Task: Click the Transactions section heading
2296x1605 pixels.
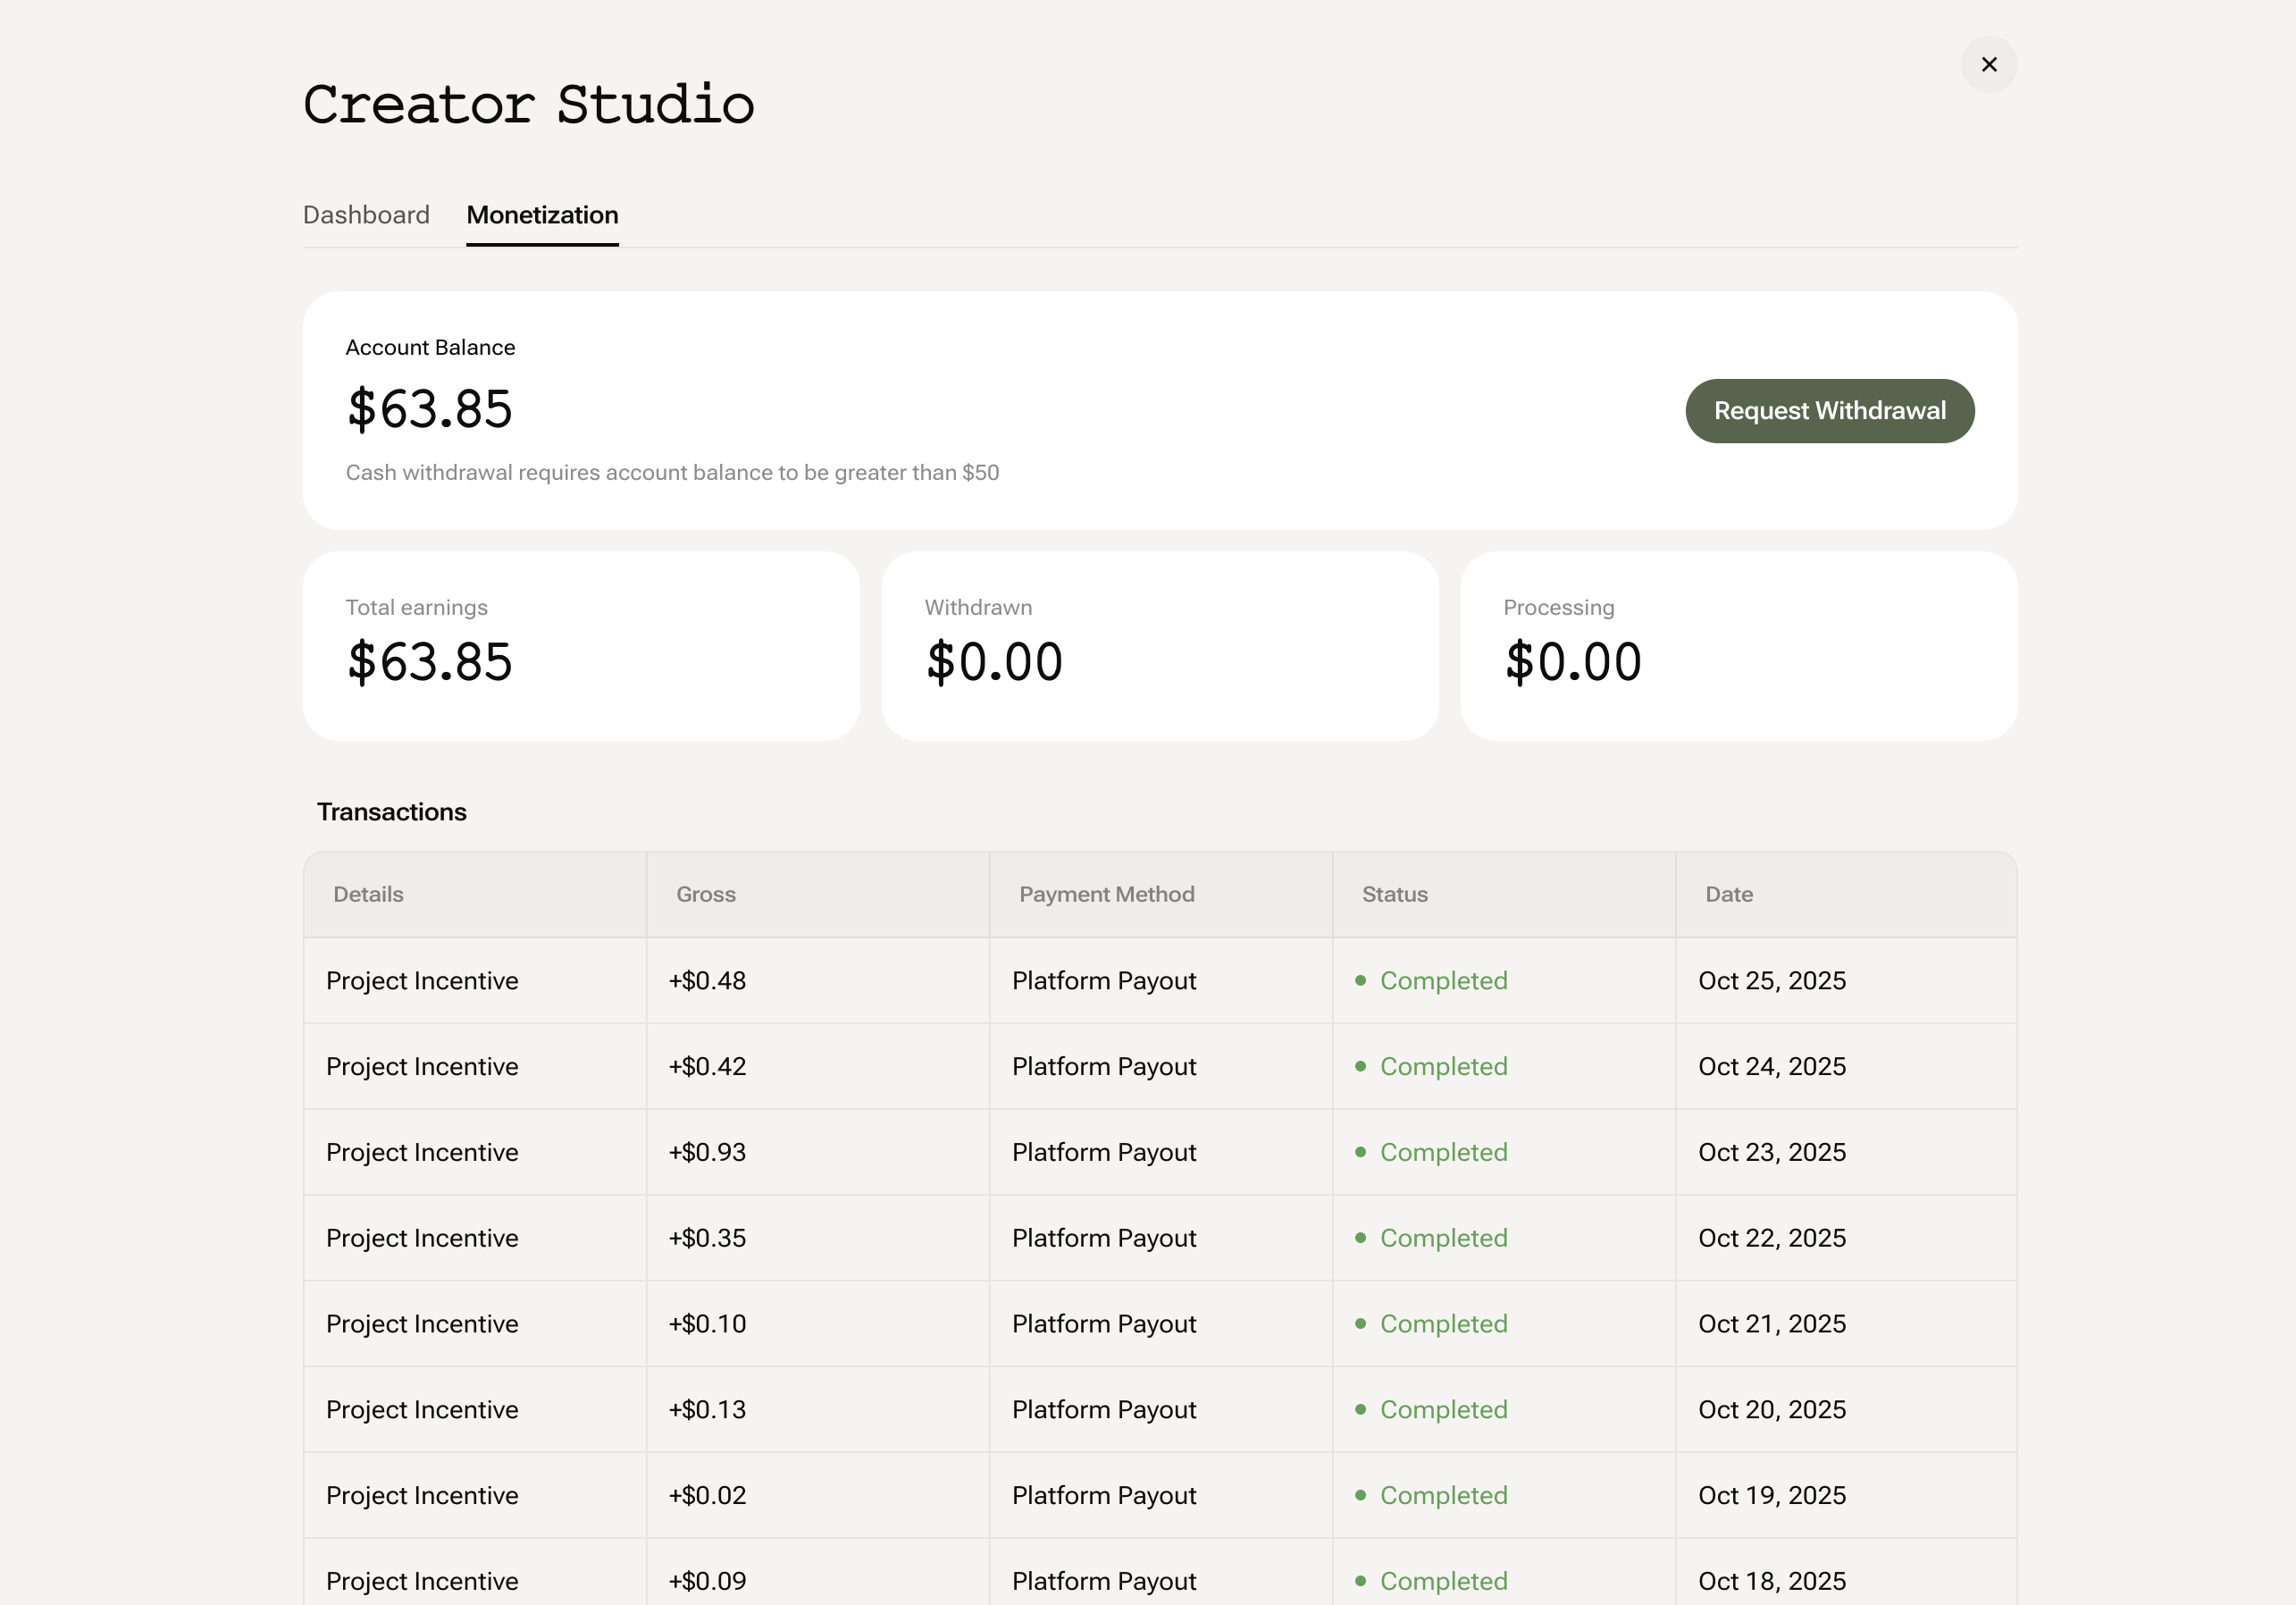Action: (391, 811)
